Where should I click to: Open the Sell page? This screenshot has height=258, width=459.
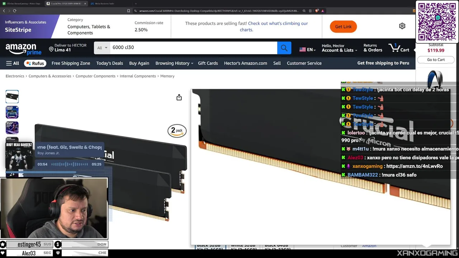[x=277, y=63]
